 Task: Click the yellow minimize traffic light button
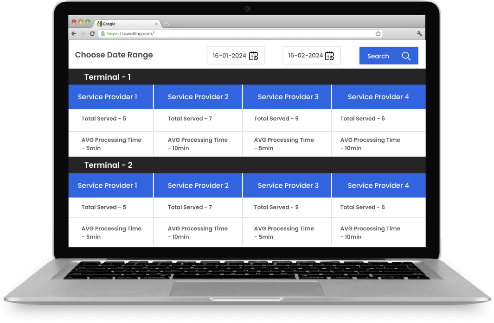(x=80, y=21)
